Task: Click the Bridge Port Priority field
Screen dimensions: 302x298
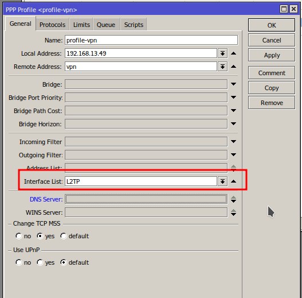Action: tap(146, 98)
